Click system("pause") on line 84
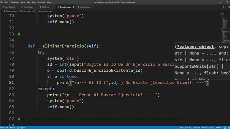 pos(65,101)
